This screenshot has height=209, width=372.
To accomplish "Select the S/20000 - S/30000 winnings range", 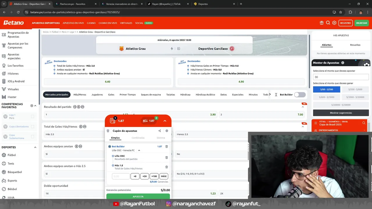I will (x=341, y=105).
